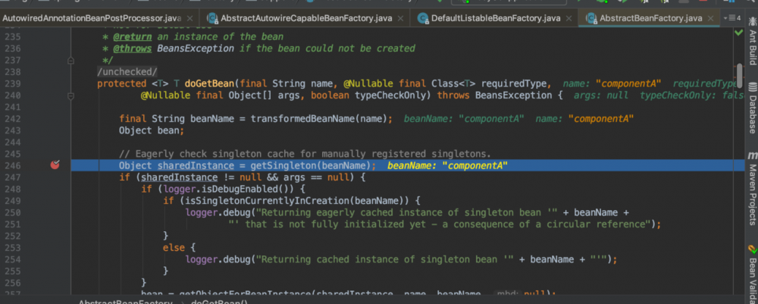This screenshot has width=758, height=304.
Task: Click the class icon on AbstractAutowireCapableBeanFactory.java tab
Action: tap(212, 19)
